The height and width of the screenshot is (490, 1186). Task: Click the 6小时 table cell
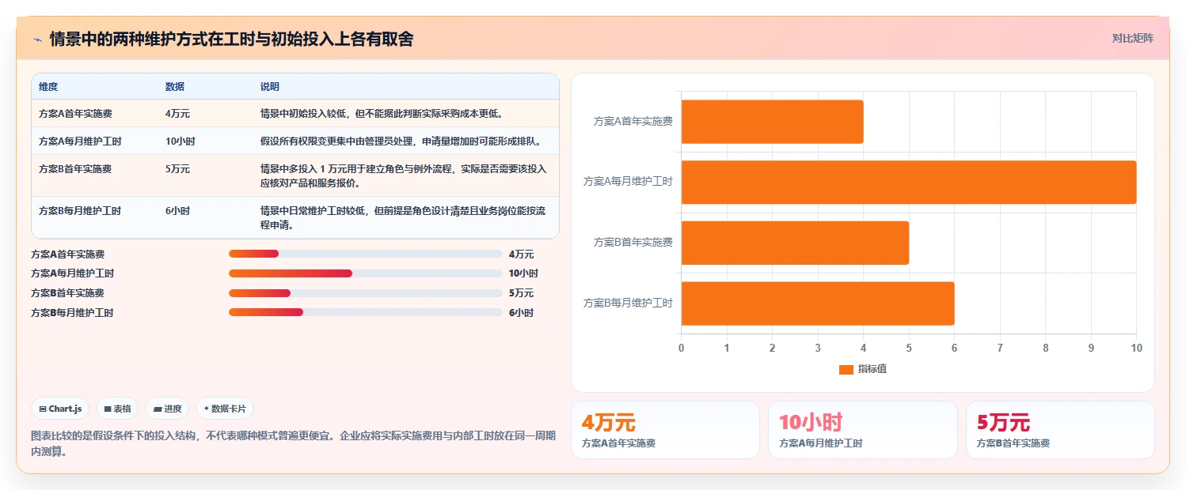177,210
